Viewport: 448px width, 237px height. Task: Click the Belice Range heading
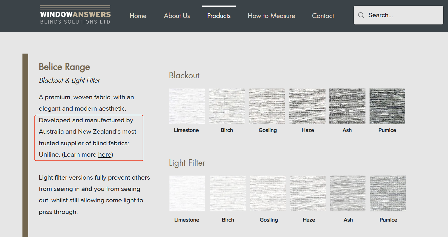click(x=64, y=67)
